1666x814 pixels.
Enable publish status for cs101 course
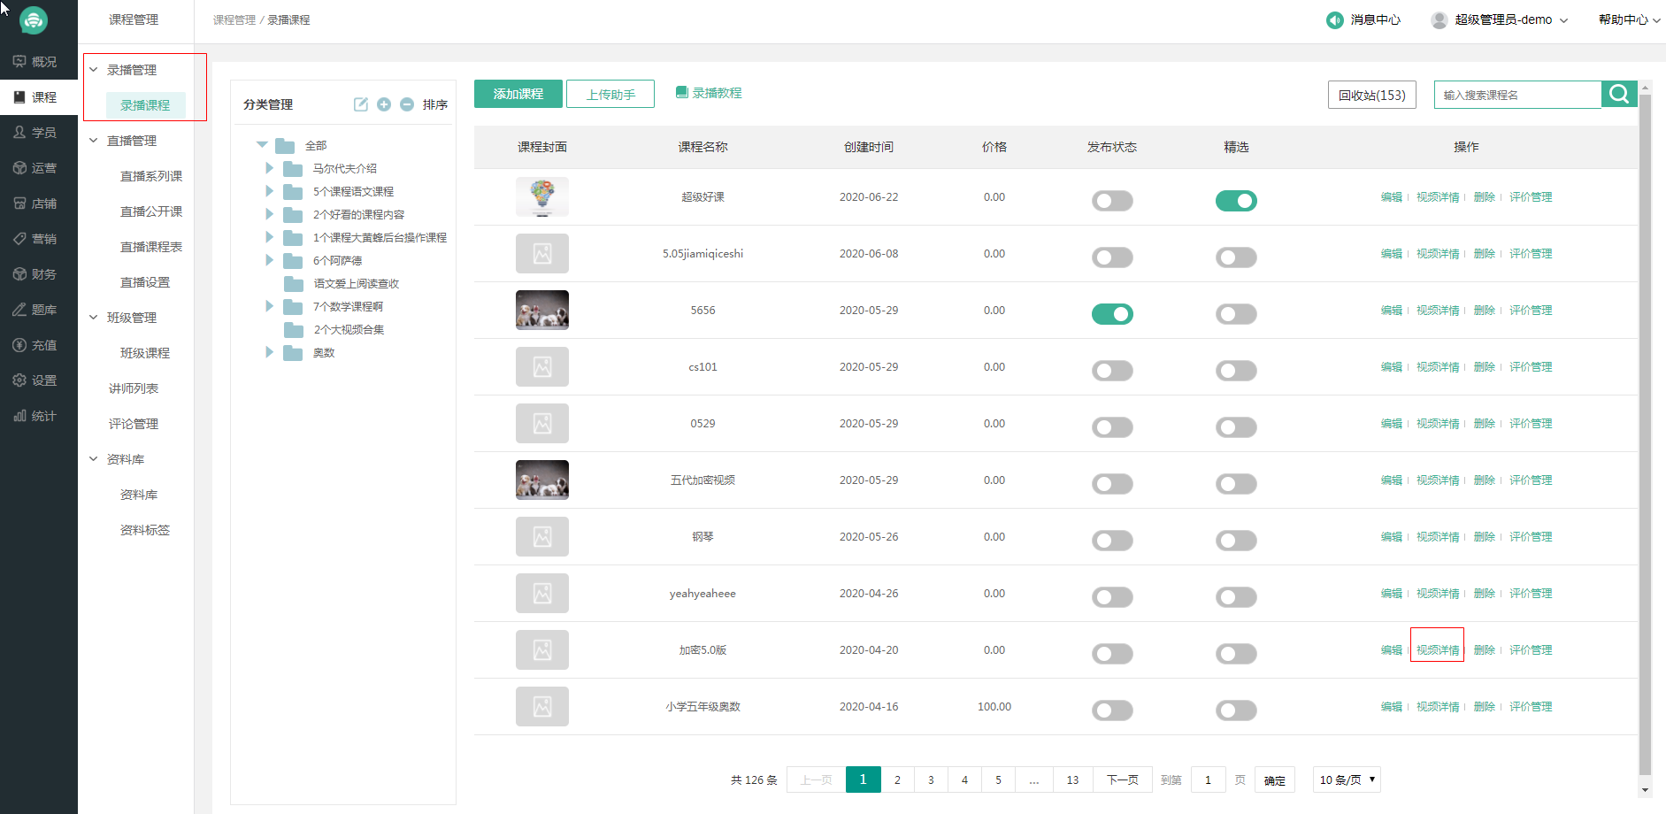(1112, 371)
